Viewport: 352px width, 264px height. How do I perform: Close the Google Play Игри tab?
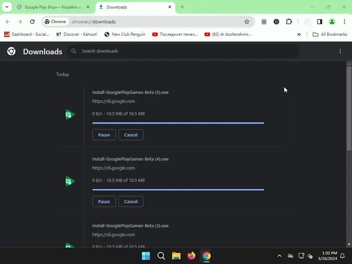point(88,7)
